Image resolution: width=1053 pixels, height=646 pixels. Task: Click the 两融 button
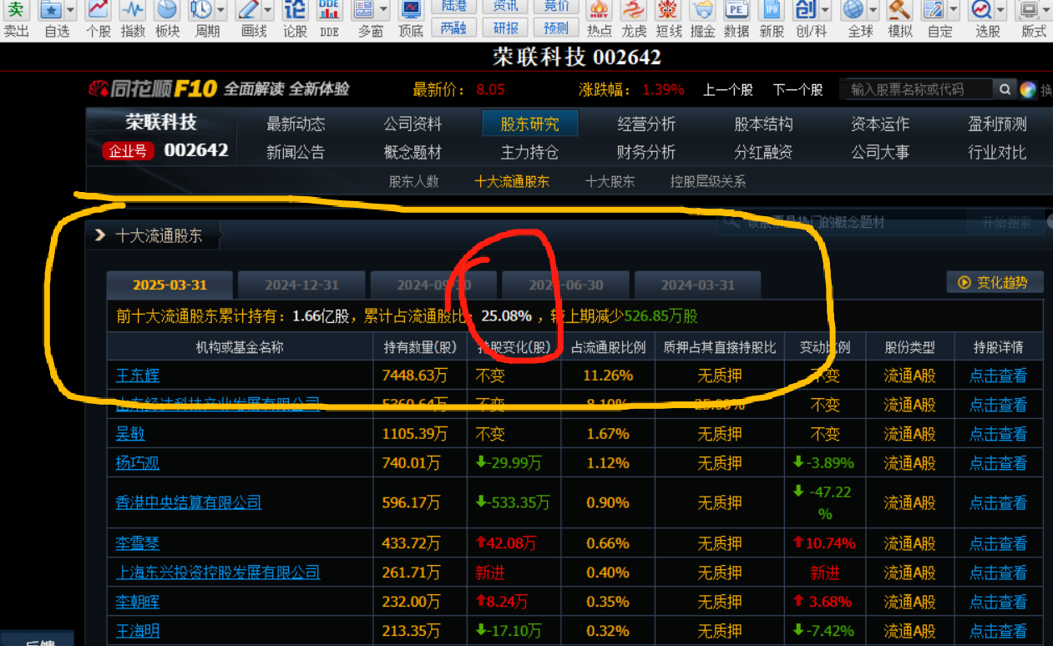454,28
